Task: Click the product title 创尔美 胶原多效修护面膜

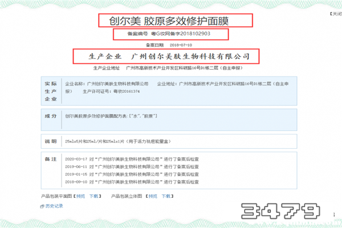Action: (172, 20)
